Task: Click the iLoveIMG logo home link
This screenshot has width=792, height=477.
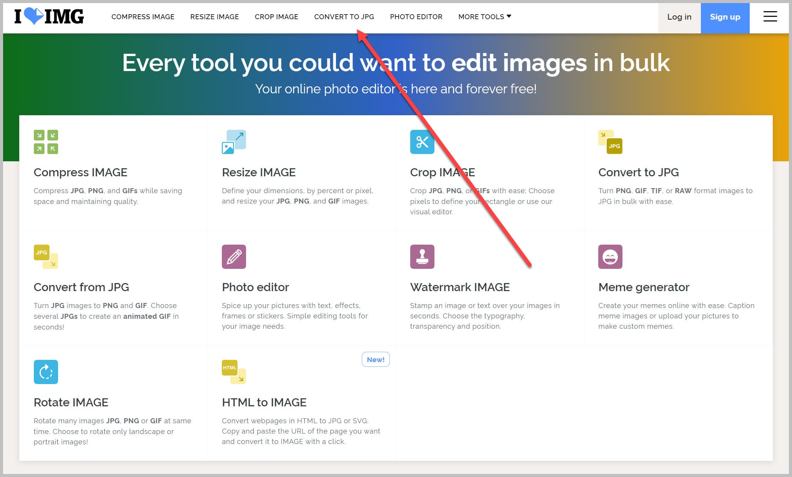Action: [x=50, y=16]
